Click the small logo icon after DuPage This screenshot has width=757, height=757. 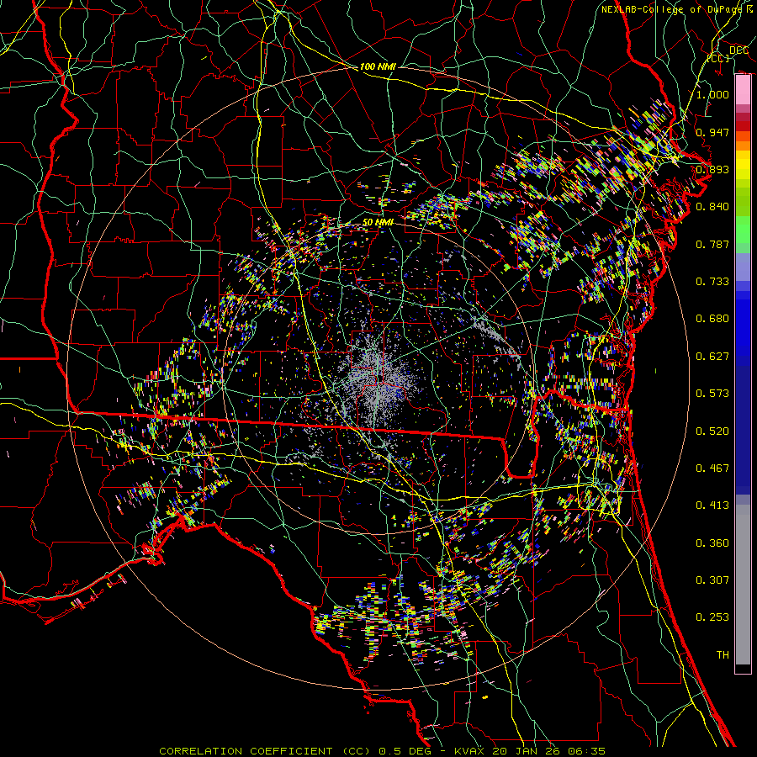pos(749,8)
